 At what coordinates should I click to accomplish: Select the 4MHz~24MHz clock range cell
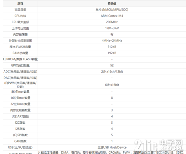point(112,41)
